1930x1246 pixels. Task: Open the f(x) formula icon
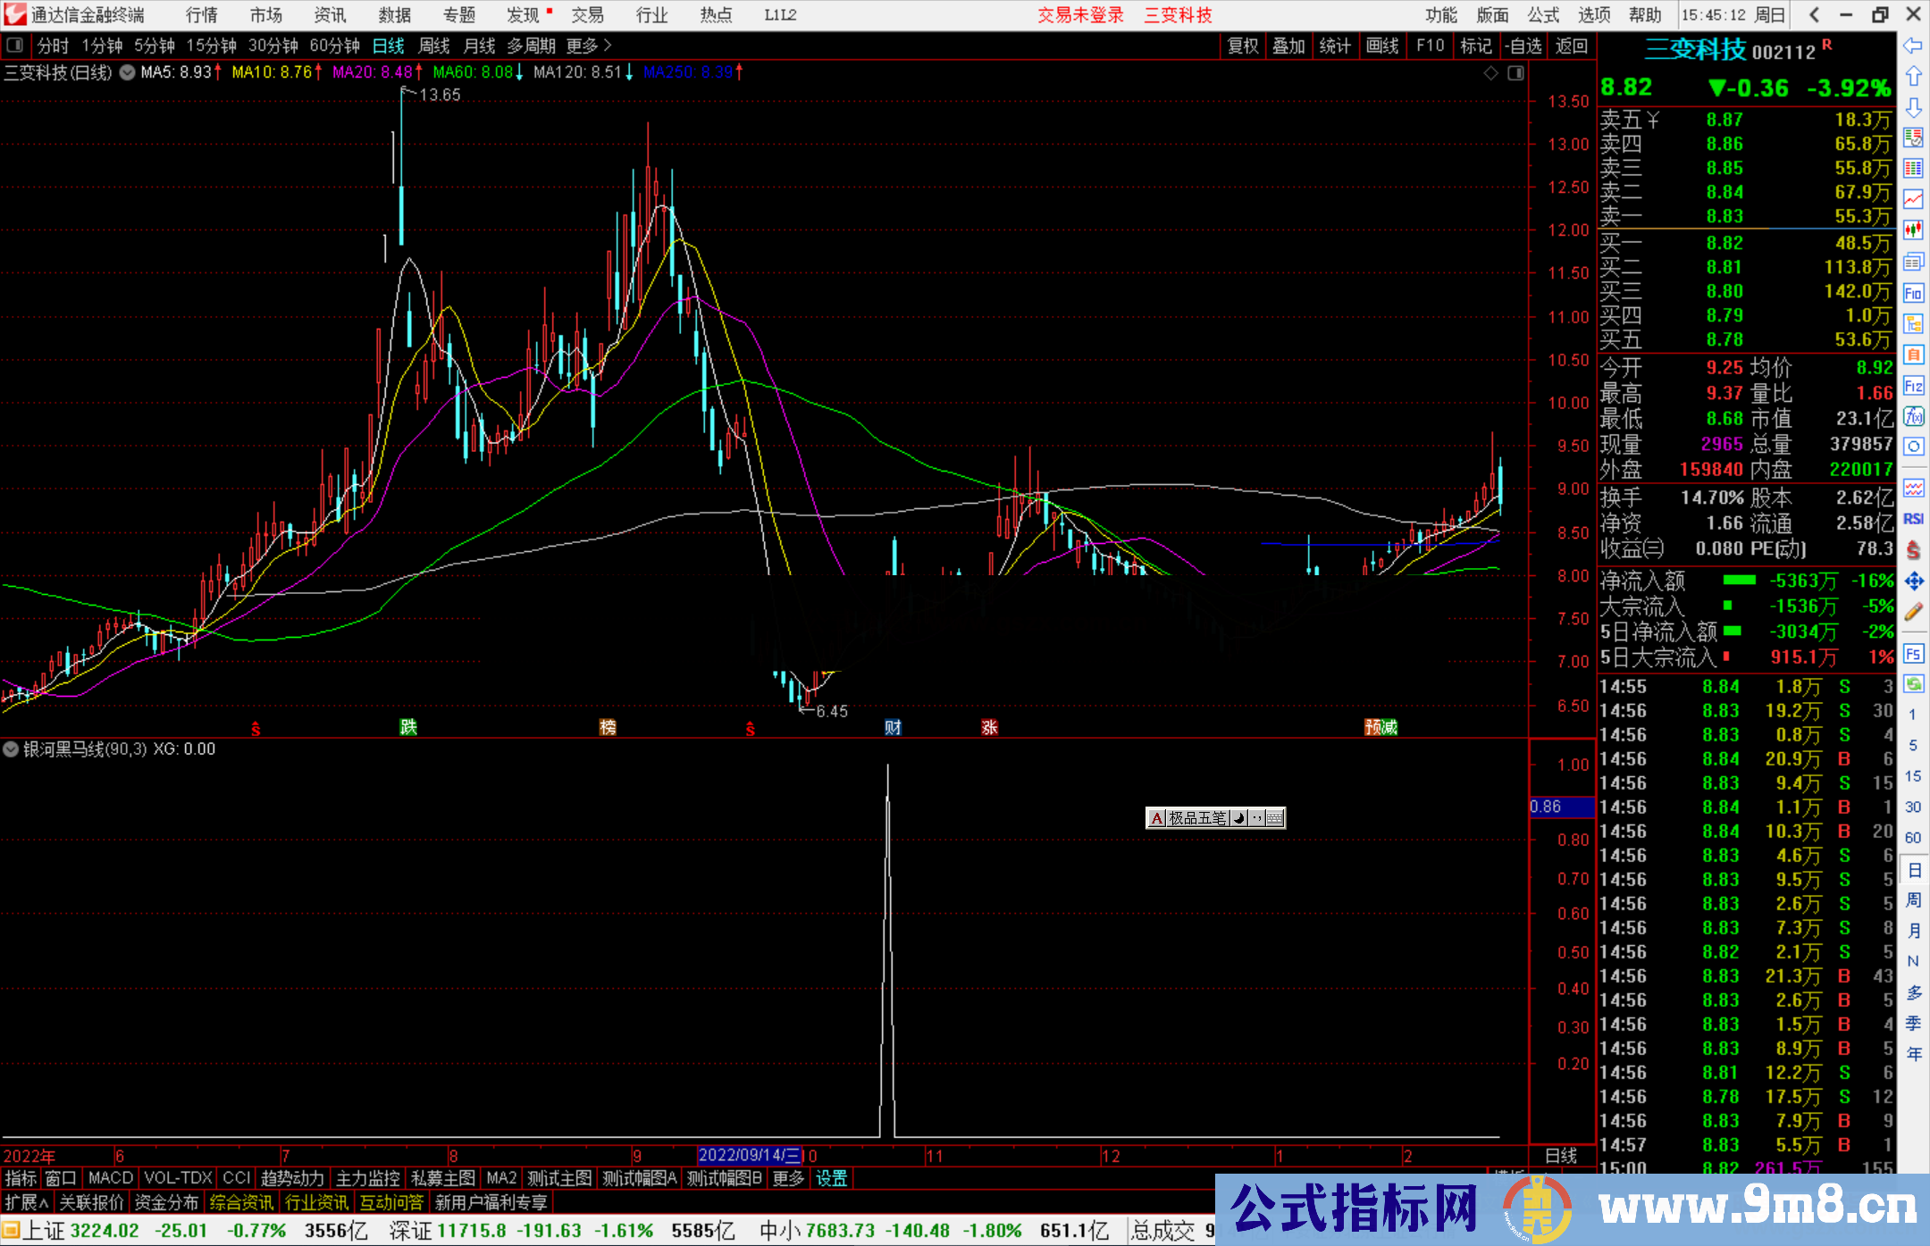pos(1913,416)
